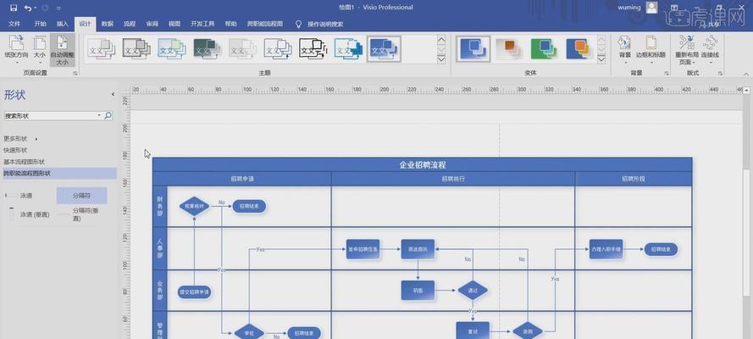Toggle 自动调整大小 auto size
This screenshot has width=753, height=339.
coord(63,50)
